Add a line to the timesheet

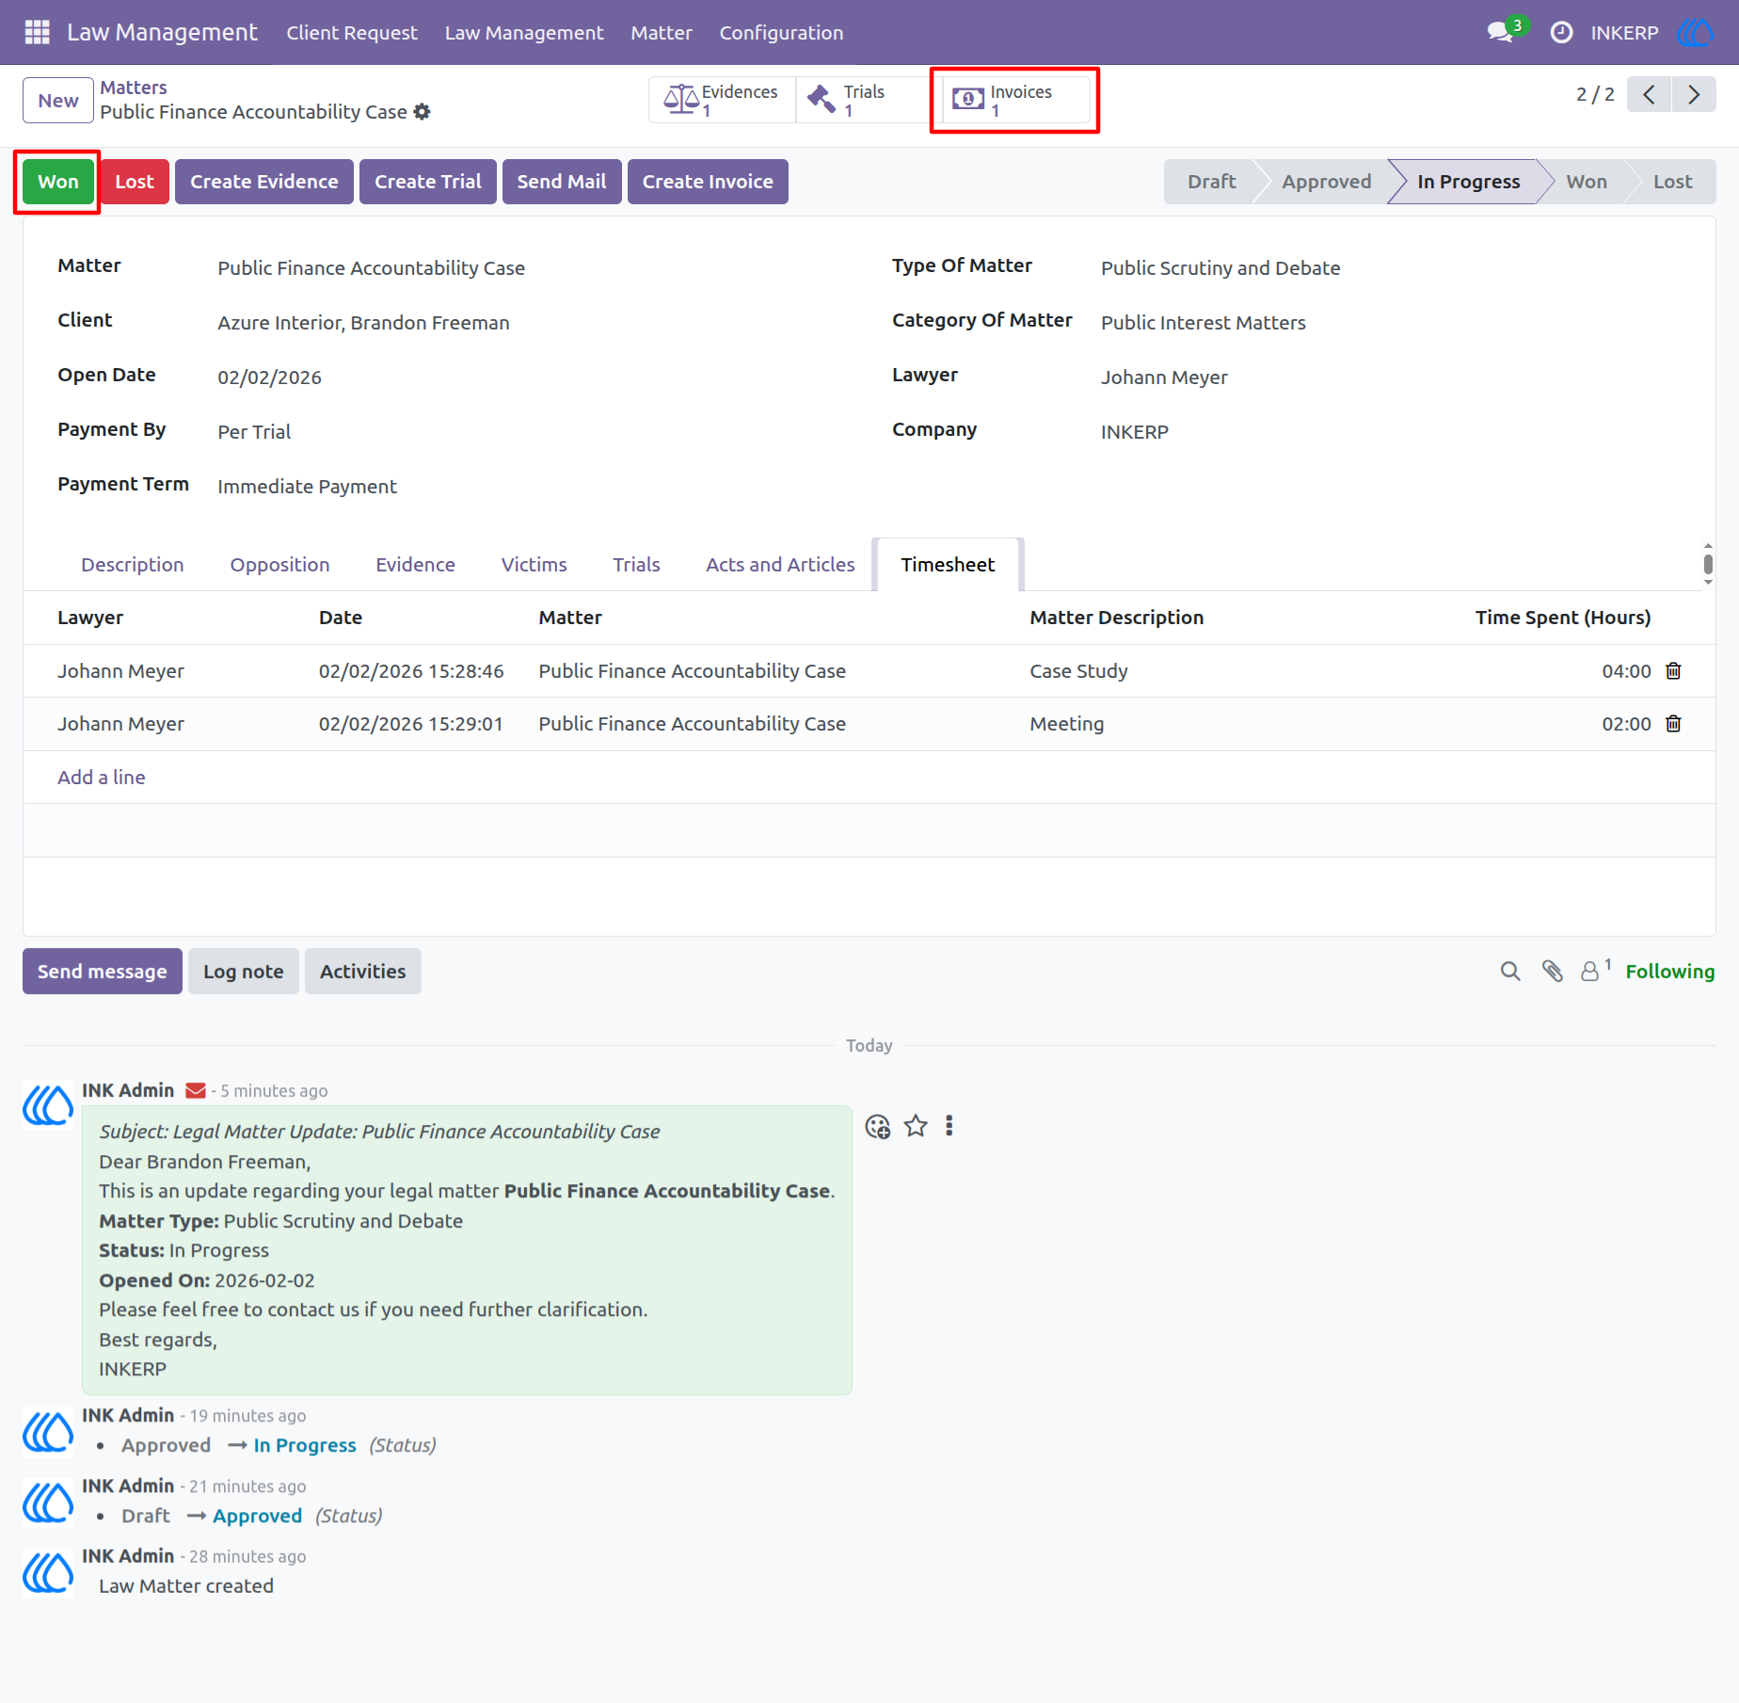[101, 777]
